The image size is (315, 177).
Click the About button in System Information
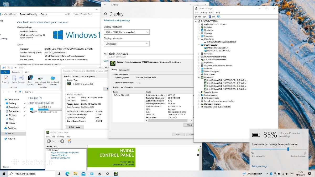tap(189, 125)
